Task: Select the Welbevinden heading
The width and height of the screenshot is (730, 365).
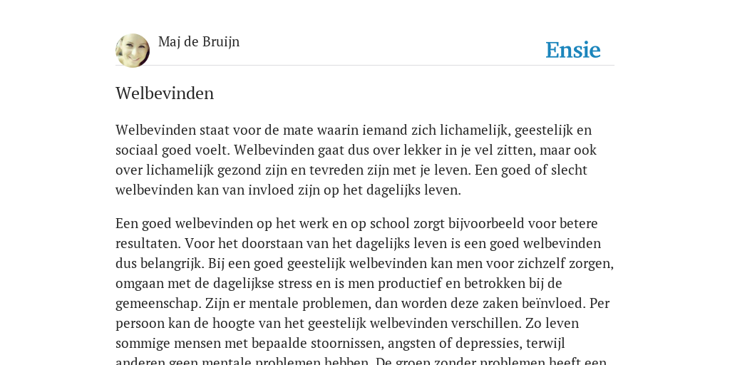Action: click(x=165, y=93)
